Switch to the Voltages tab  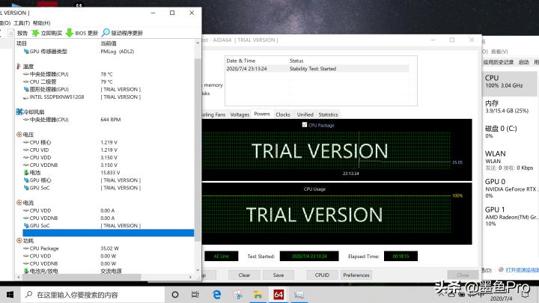point(240,114)
